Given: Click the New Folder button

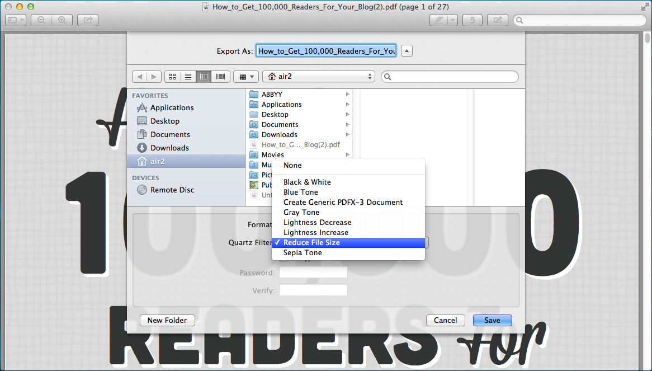Looking at the screenshot, I should (x=167, y=320).
